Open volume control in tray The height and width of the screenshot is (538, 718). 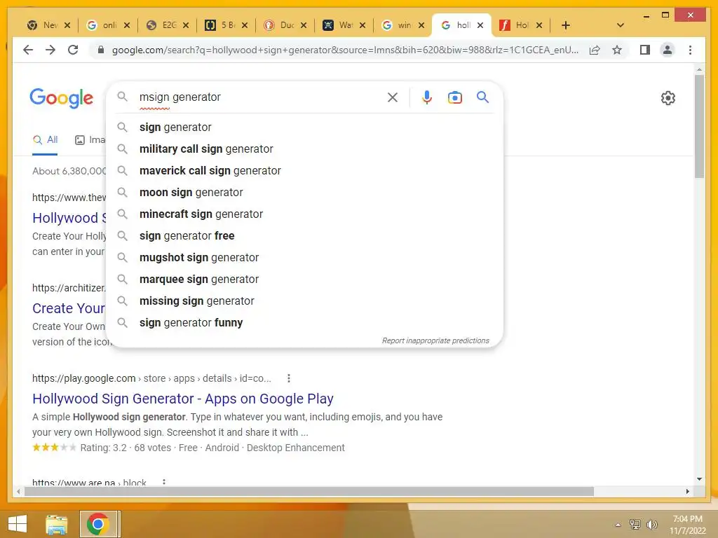coord(651,525)
